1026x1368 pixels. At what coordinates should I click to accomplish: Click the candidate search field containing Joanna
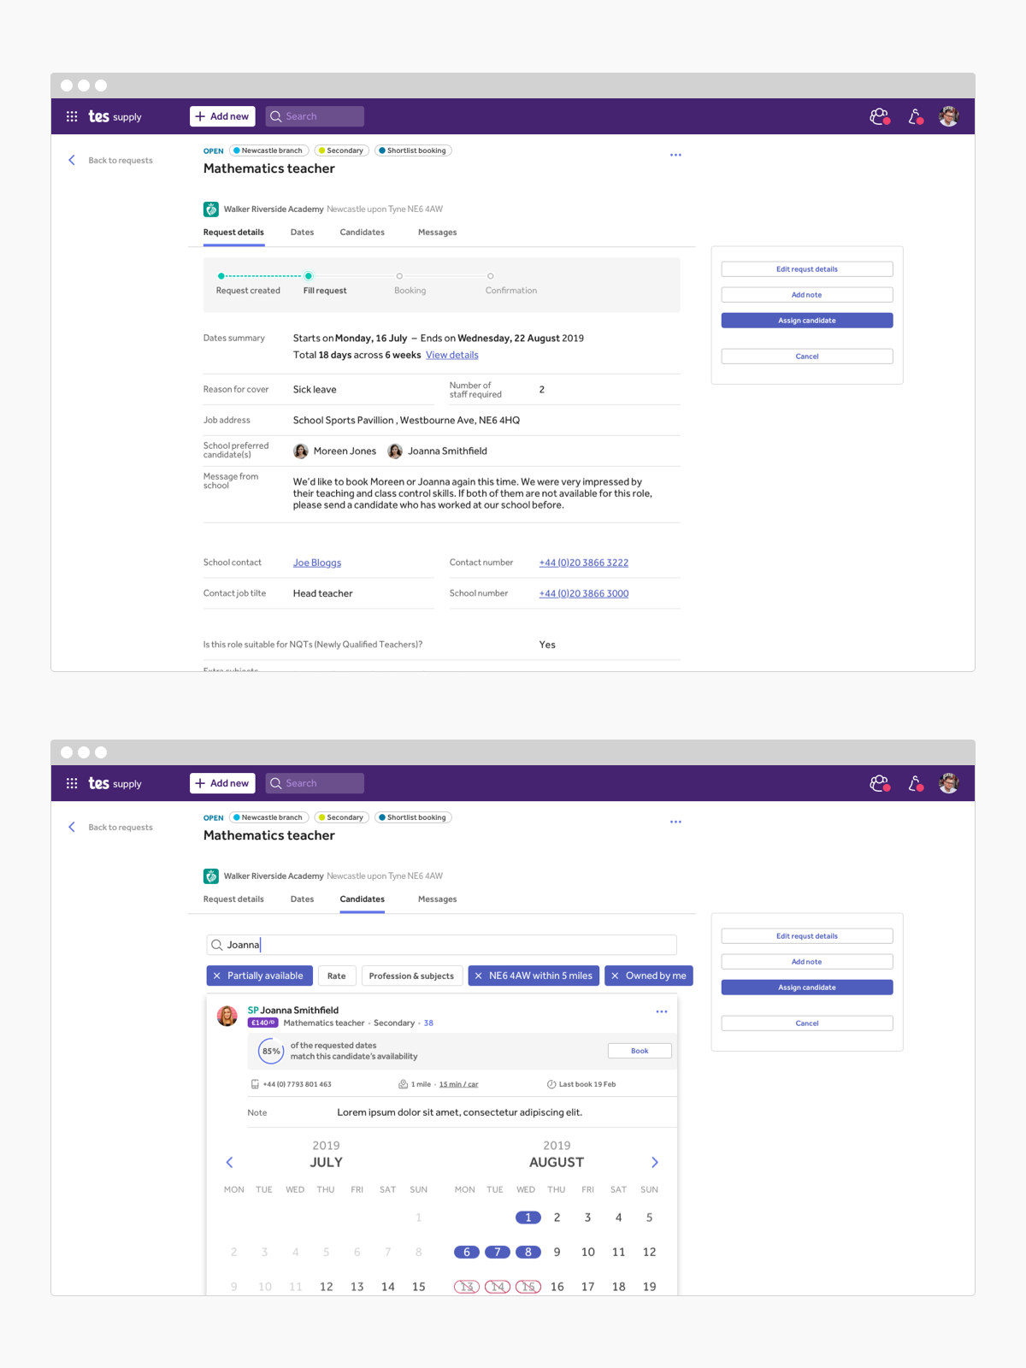tap(442, 945)
